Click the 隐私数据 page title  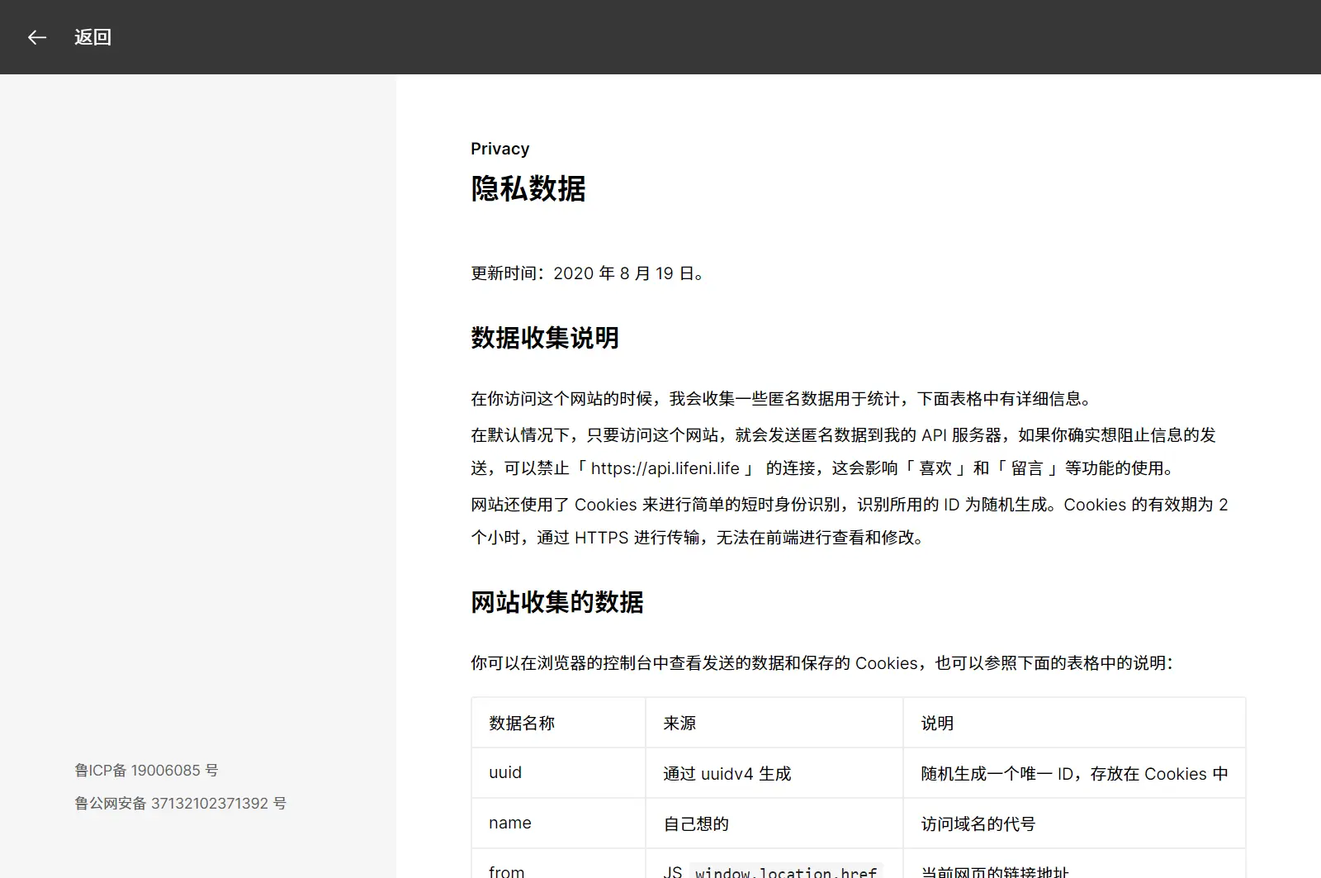[528, 189]
